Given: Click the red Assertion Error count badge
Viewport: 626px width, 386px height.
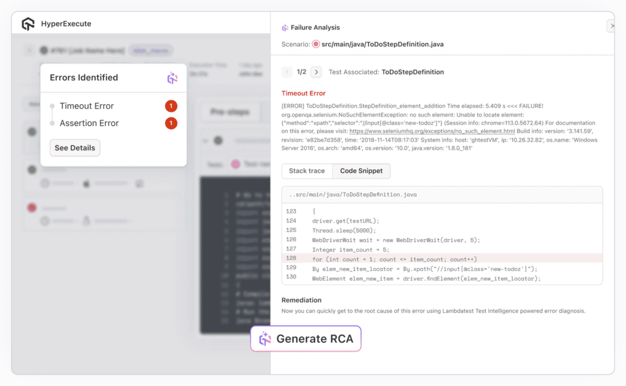Looking at the screenshot, I should tap(172, 123).
